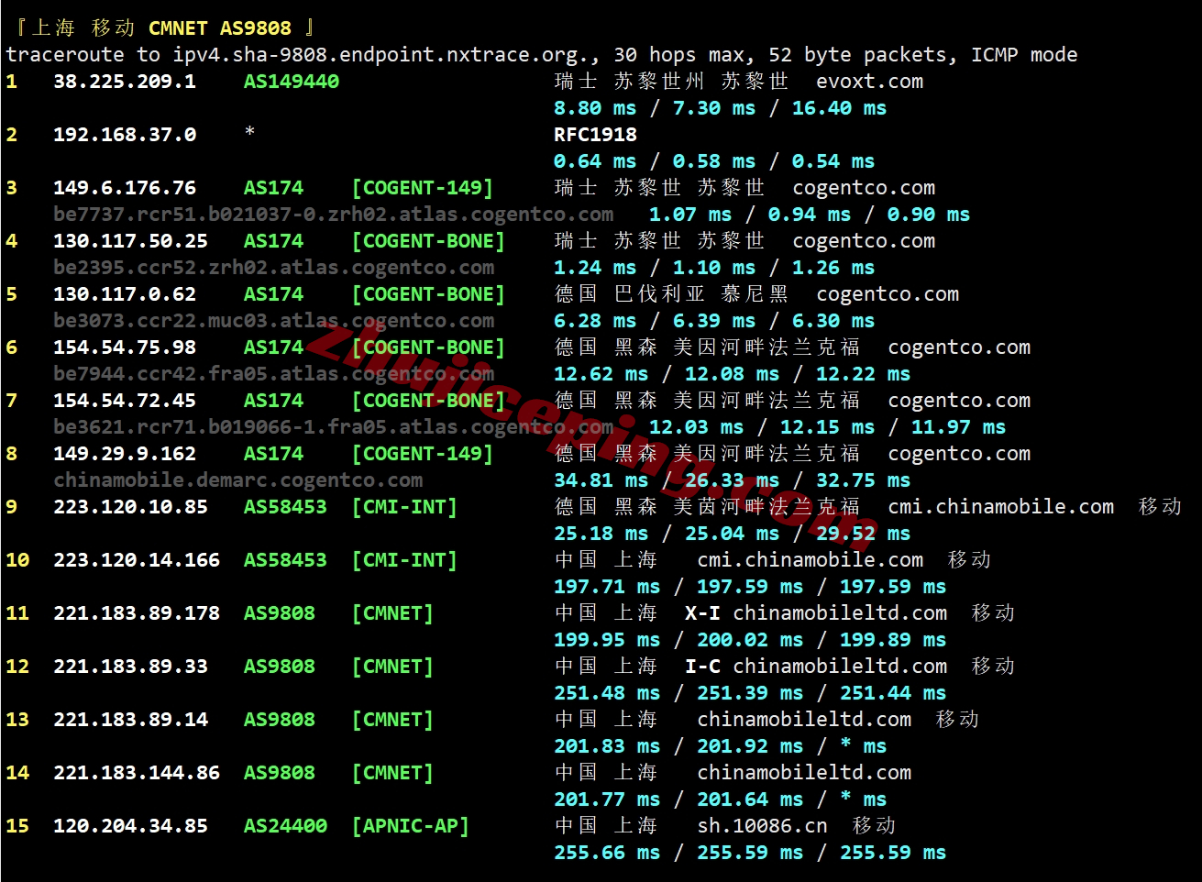Image resolution: width=1202 pixels, height=882 pixels.
Task: Select the hop 13 address 221.183.89.14
Action: click(x=131, y=720)
